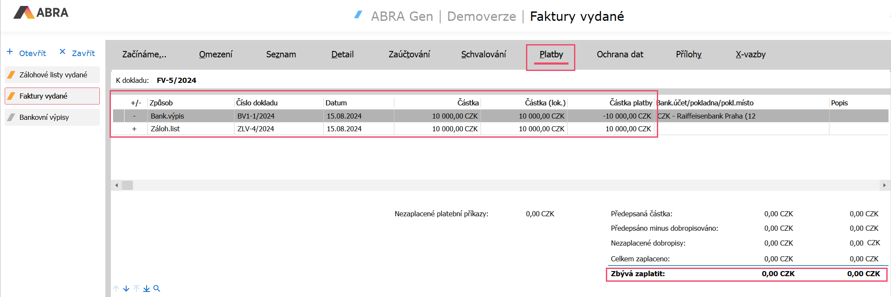Viewport: 891px width, 297px height.
Task: Click the Zavřít link
Action: pos(83,53)
